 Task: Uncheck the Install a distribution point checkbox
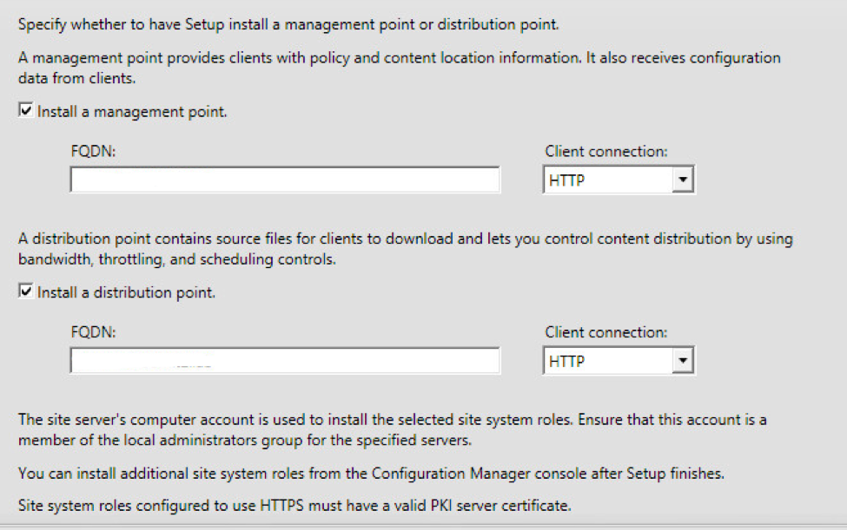(27, 293)
